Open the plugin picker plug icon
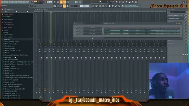The width and height of the screenshot is (189, 106). (113, 6)
